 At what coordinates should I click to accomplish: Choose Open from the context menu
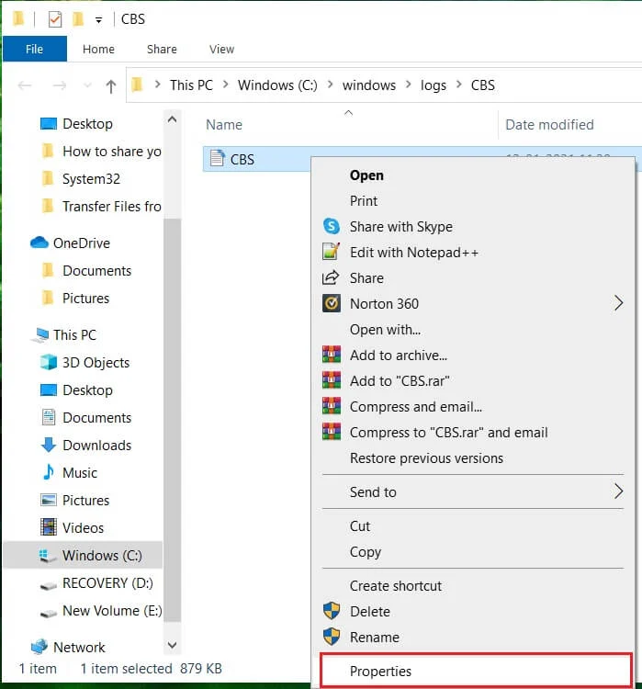[x=473, y=175]
